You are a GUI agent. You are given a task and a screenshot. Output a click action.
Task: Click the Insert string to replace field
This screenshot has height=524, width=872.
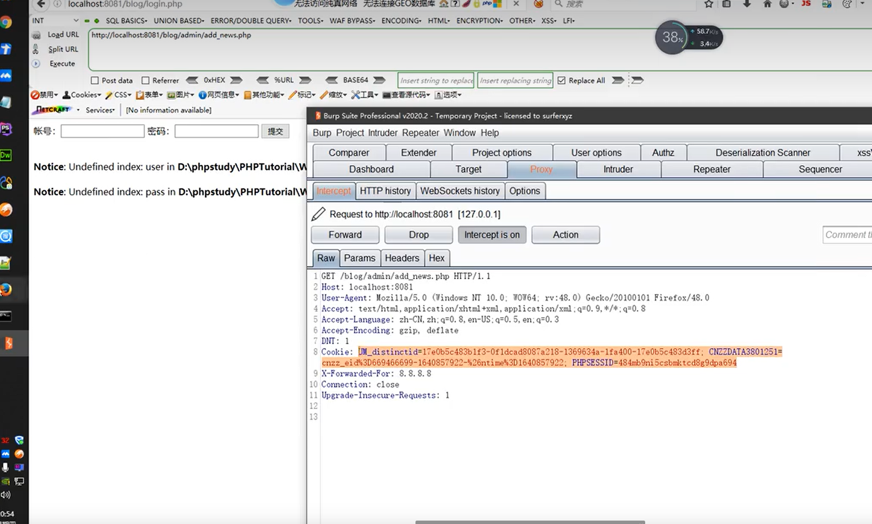[436, 80]
